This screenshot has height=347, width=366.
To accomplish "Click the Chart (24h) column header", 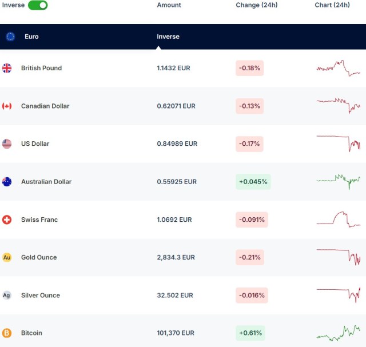I will pos(332,5).
